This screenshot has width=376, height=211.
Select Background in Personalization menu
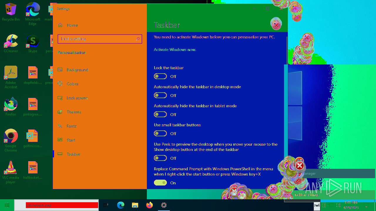tap(100, 70)
